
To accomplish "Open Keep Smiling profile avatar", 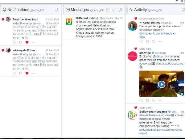I will click(133, 26).
